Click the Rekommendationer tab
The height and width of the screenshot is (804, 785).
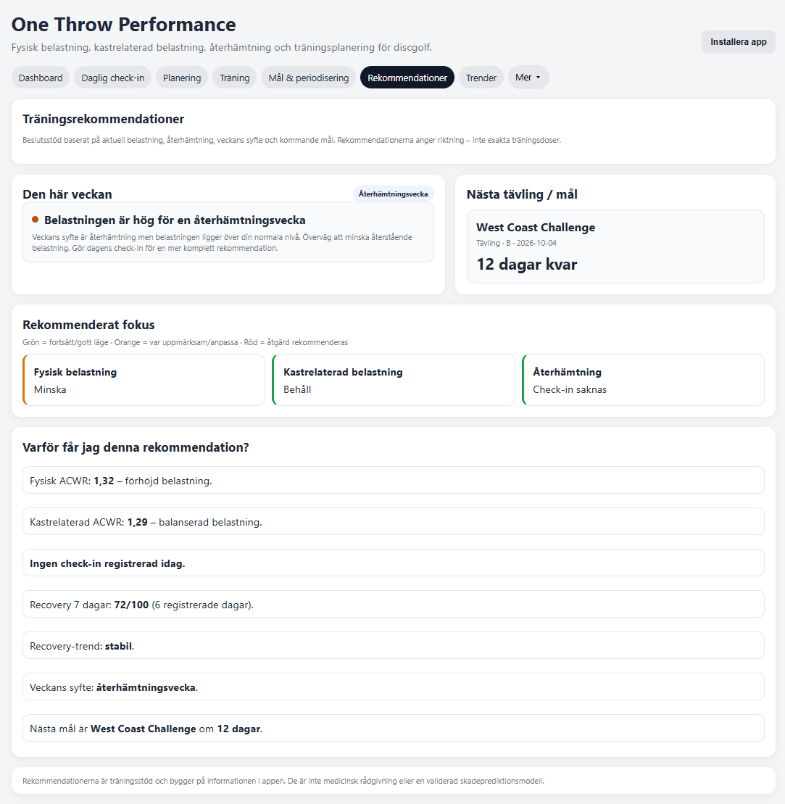coord(407,78)
